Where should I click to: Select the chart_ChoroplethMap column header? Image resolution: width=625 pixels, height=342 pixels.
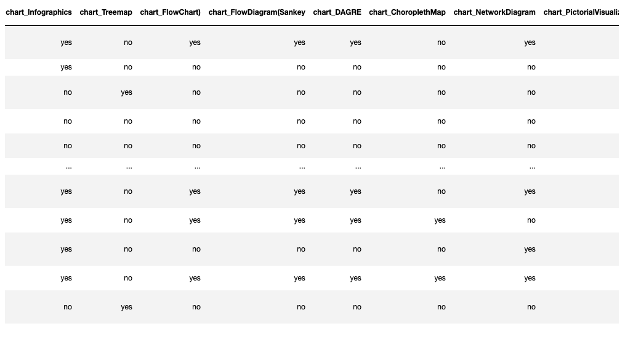pyautogui.click(x=407, y=12)
